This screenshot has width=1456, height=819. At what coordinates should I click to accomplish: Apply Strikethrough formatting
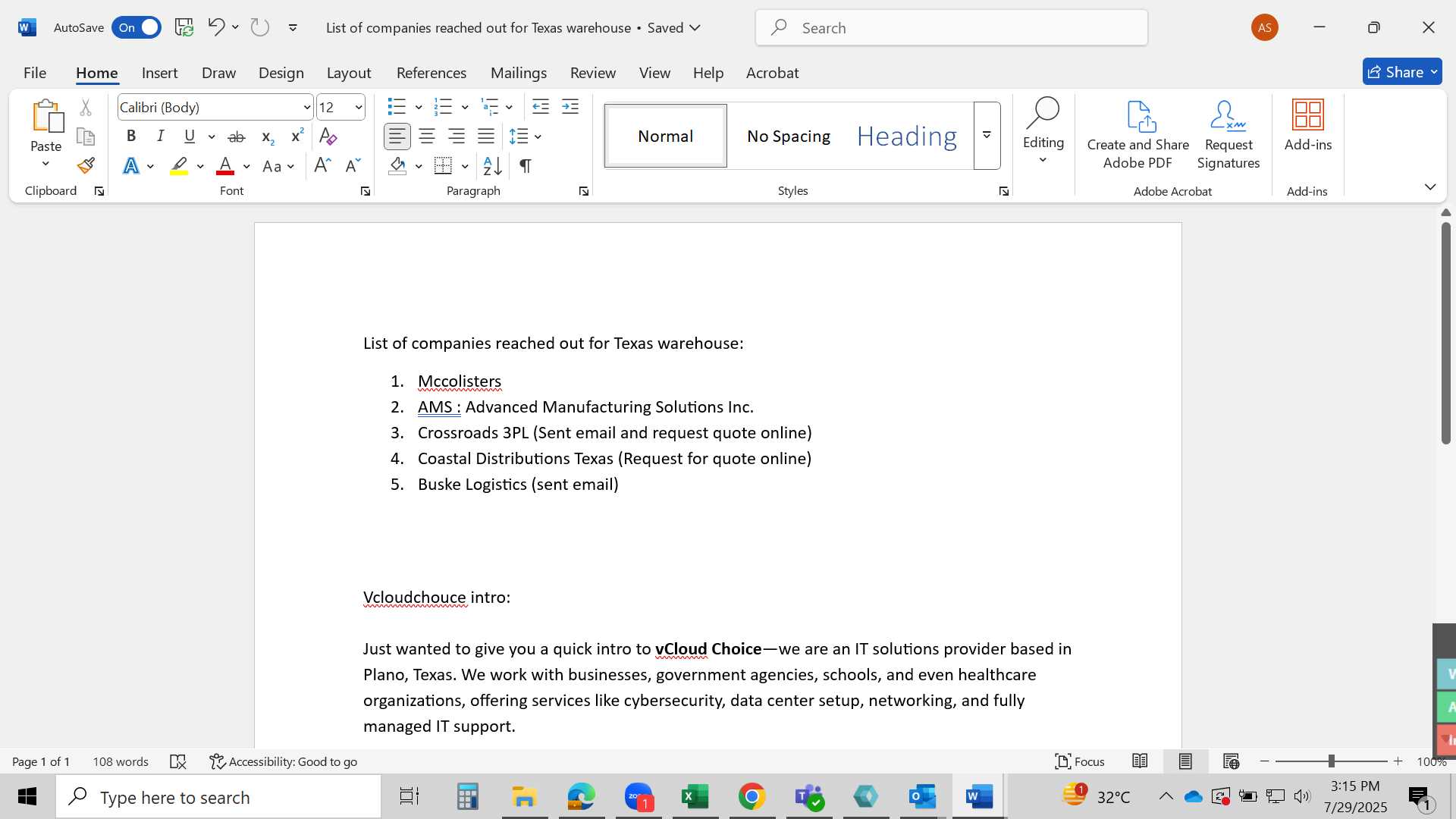click(x=237, y=136)
